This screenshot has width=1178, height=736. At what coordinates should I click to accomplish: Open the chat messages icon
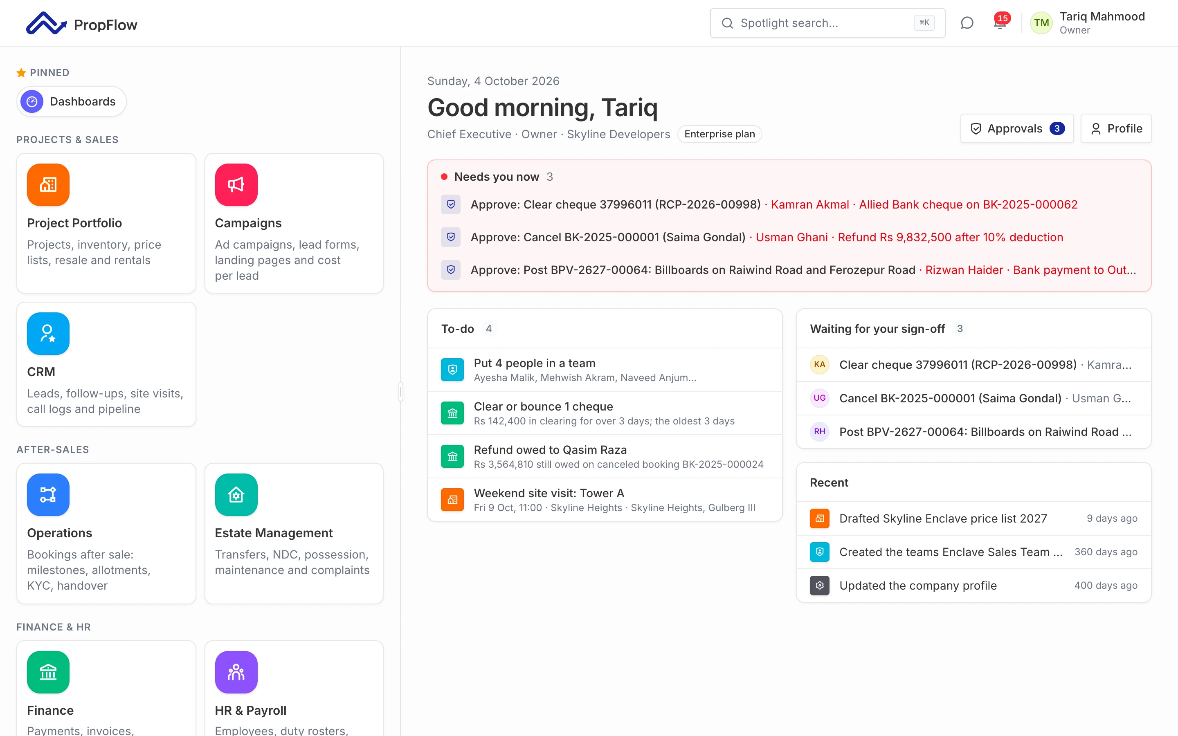967,23
